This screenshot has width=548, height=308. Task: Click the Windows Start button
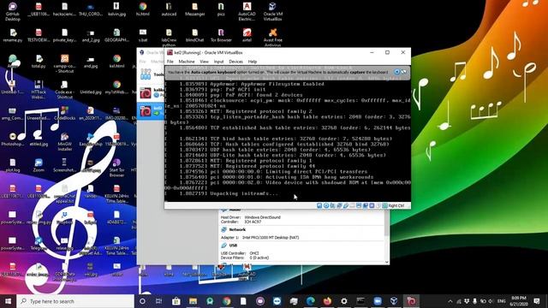pos(8,301)
